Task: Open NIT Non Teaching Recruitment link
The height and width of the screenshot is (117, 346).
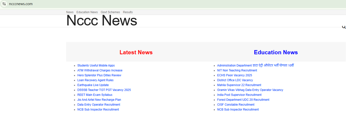Action: [x=237, y=71]
